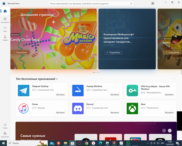Click the 'Бесплатно' button for iTunes
Screen dimensions: 182x146
(x=60, y=112)
